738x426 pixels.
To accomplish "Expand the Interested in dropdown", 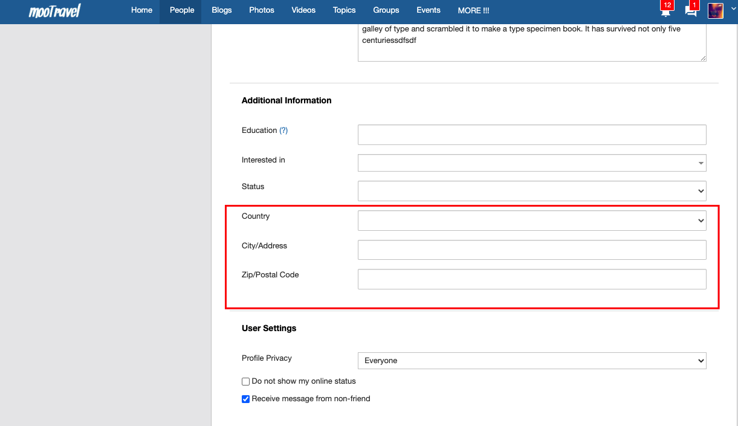I will pyautogui.click(x=532, y=163).
